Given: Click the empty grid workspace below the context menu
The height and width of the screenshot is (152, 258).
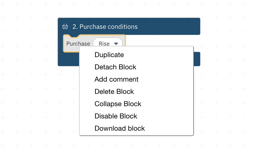Looking at the screenshot, I should [136, 144].
